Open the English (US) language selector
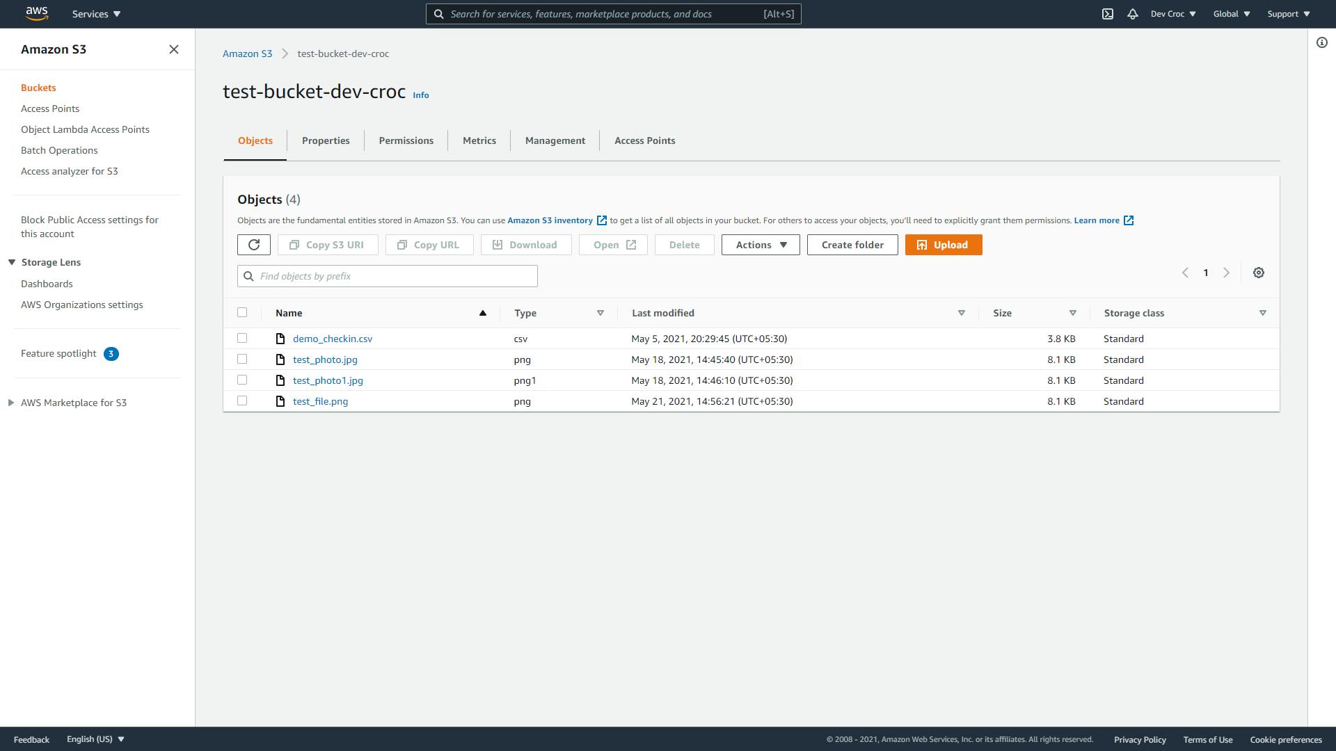The image size is (1336, 751). pyautogui.click(x=95, y=739)
